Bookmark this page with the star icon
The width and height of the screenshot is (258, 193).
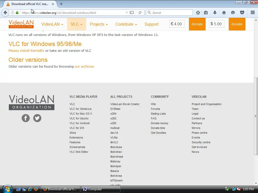[x=198, y=13]
